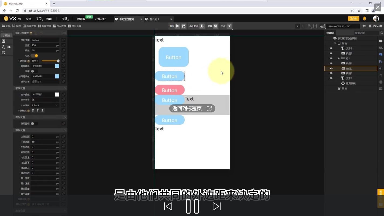Click 保存 save button
This screenshot has height=216, width=384.
17,26
